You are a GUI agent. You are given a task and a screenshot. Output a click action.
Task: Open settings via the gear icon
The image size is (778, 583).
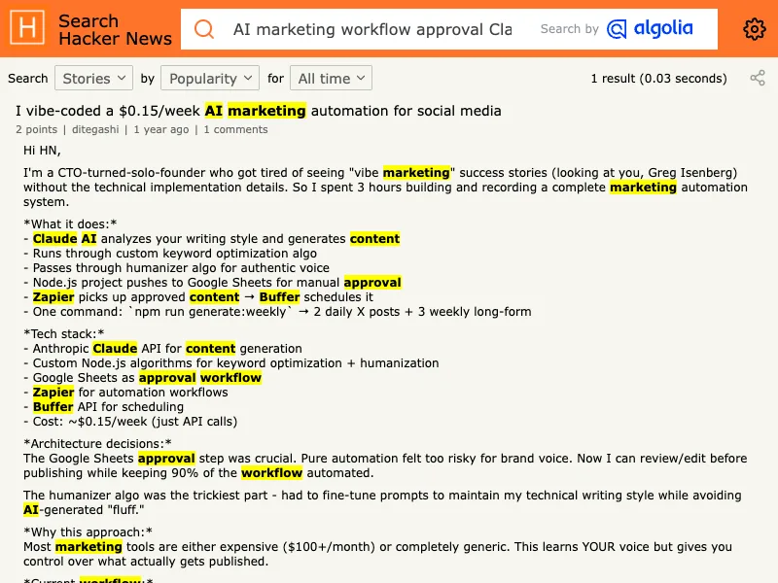tap(755, 29)
